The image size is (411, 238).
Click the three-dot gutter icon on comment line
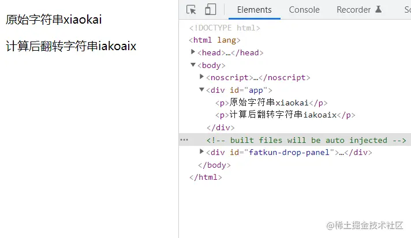(x=184, y=140)
